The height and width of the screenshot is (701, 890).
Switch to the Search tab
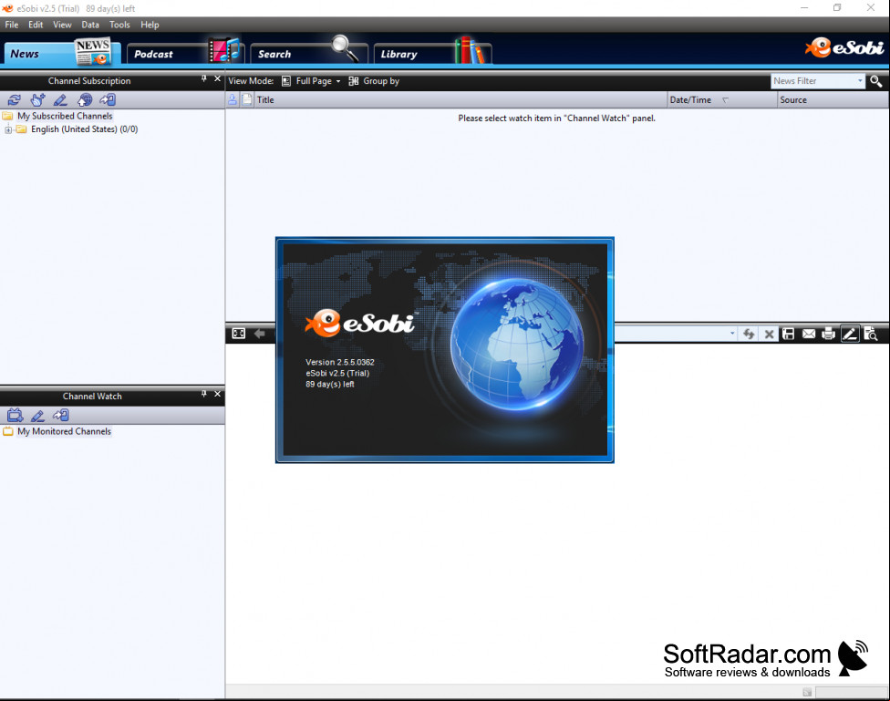(x=309, y=54)
